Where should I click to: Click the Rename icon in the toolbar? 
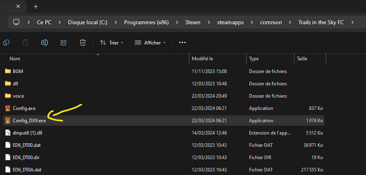click(45, 42)
